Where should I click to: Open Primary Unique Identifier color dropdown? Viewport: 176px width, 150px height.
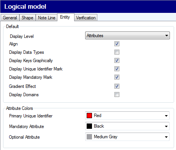pos(127,116)
